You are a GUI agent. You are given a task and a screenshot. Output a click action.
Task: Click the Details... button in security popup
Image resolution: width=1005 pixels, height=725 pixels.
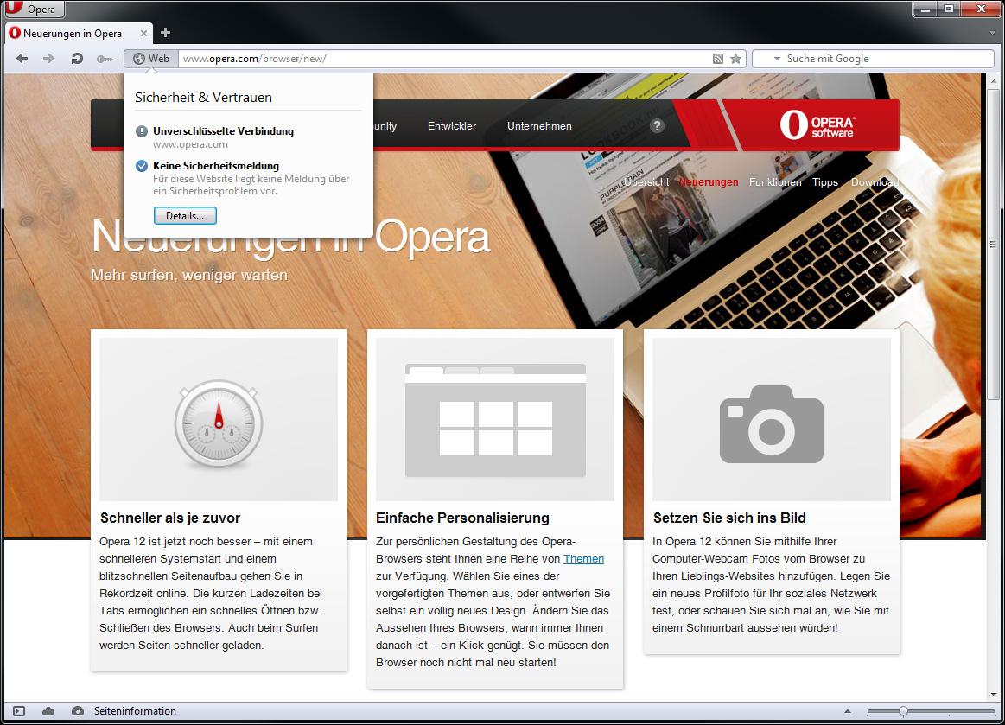(185, 216)
